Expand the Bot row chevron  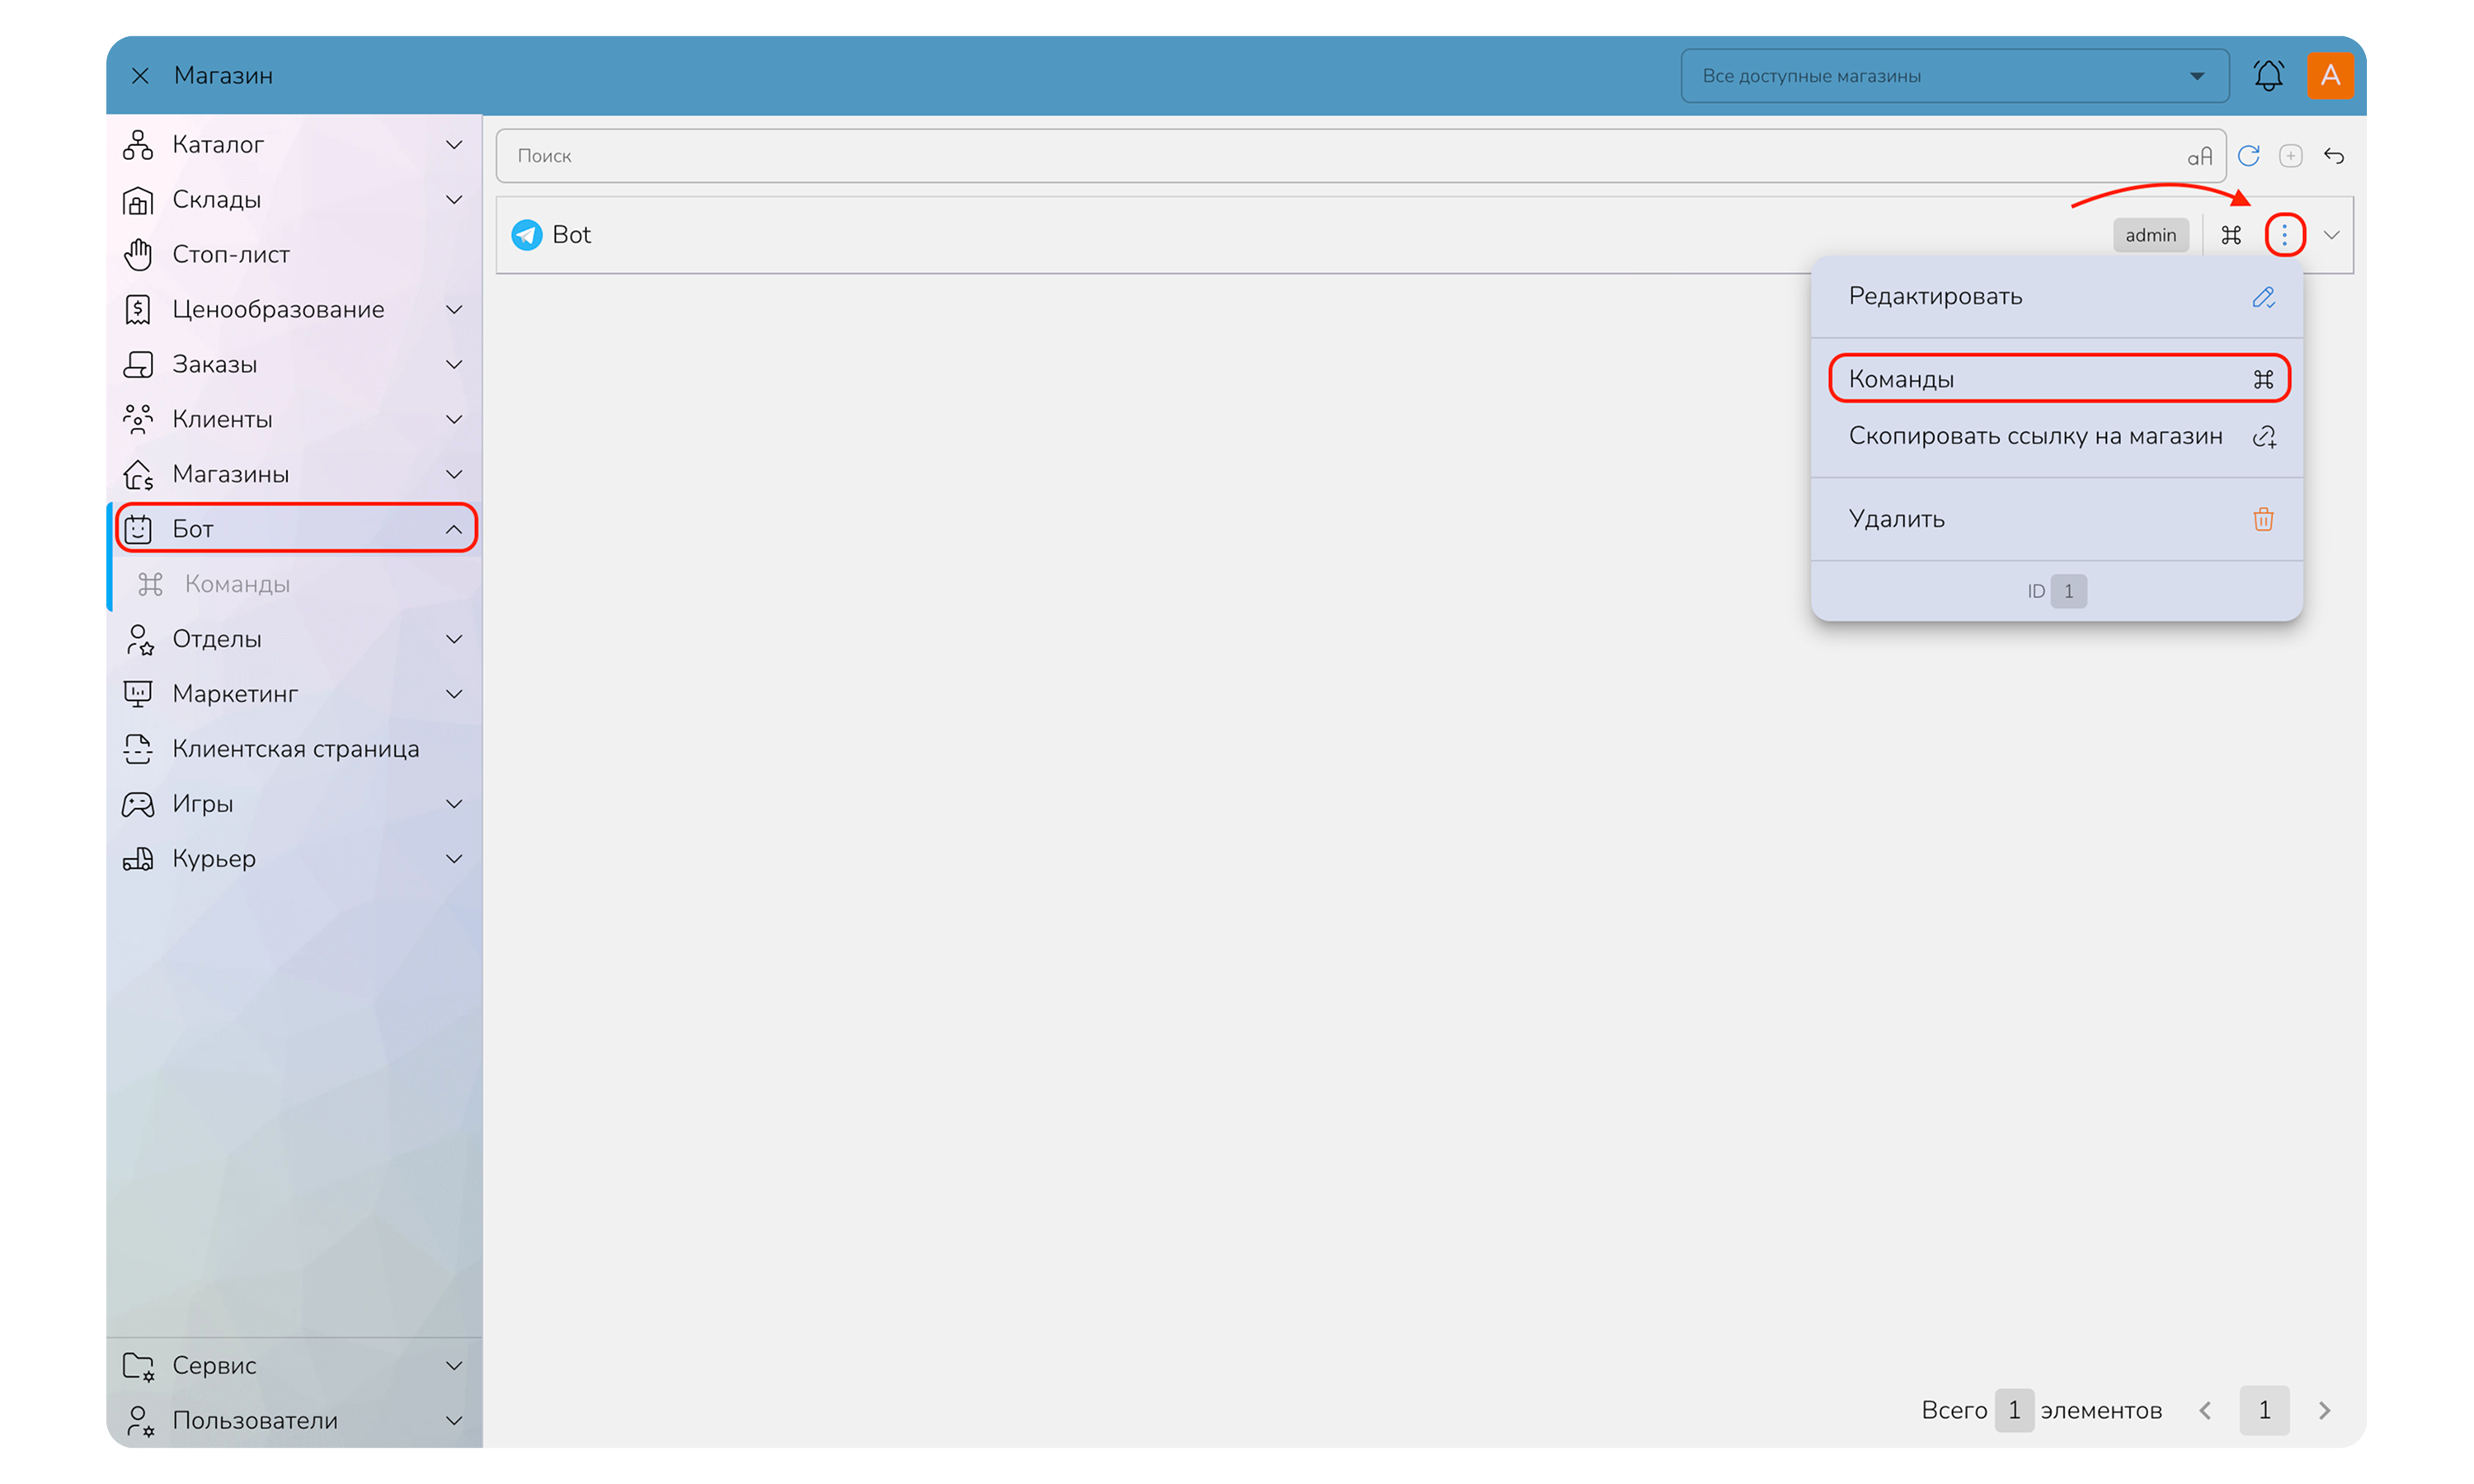point(2331,235)
